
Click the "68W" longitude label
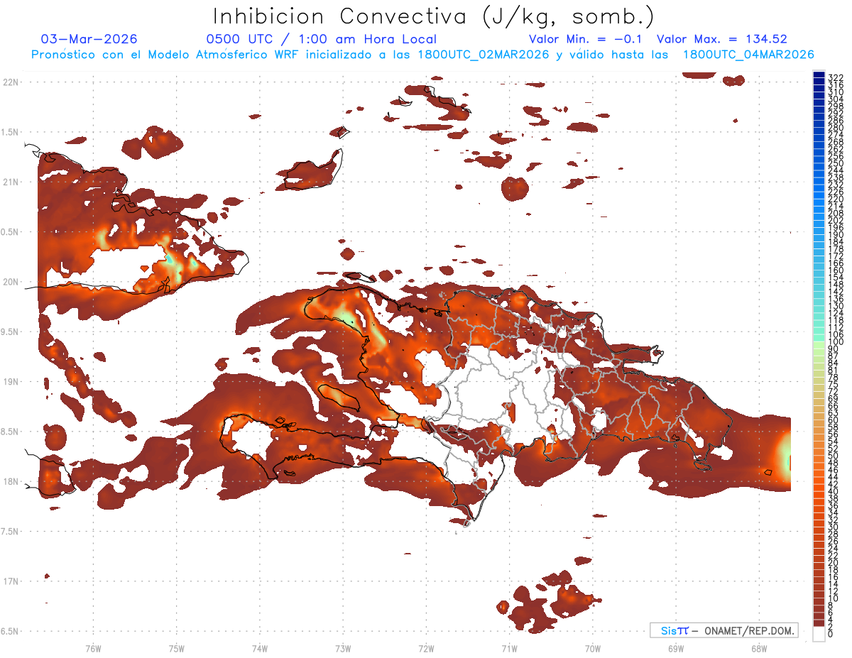point(759,647)
